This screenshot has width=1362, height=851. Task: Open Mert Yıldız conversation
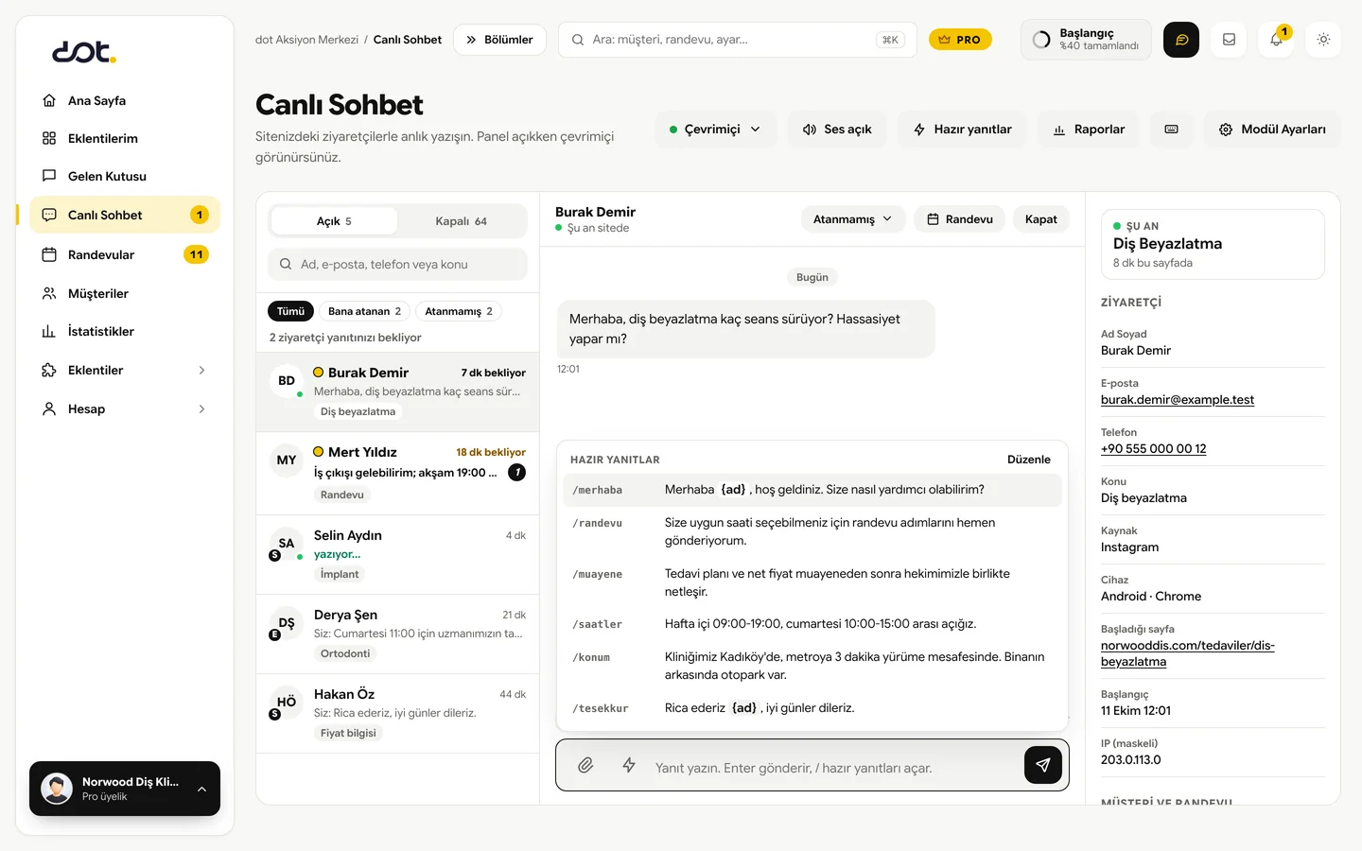pyautogui.click(x=397, y=473)
